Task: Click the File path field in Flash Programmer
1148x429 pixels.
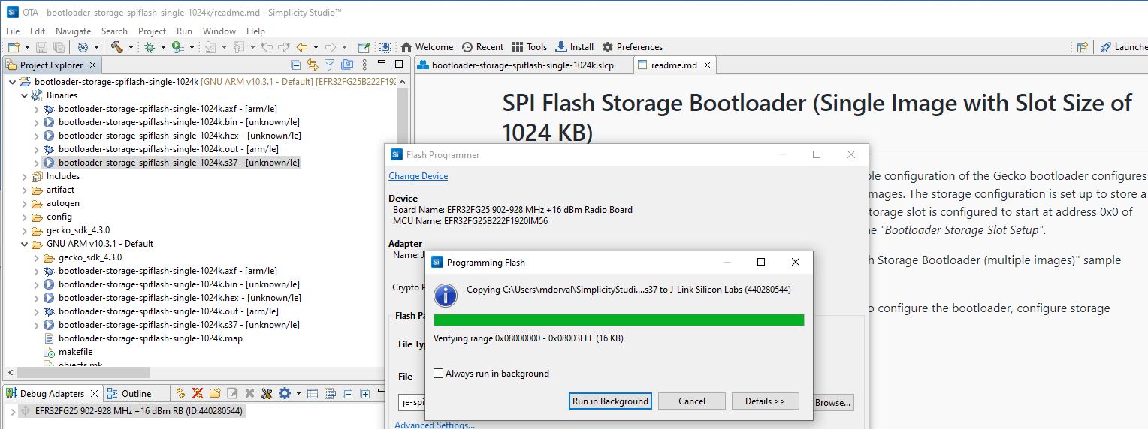Action: point(411,403)
